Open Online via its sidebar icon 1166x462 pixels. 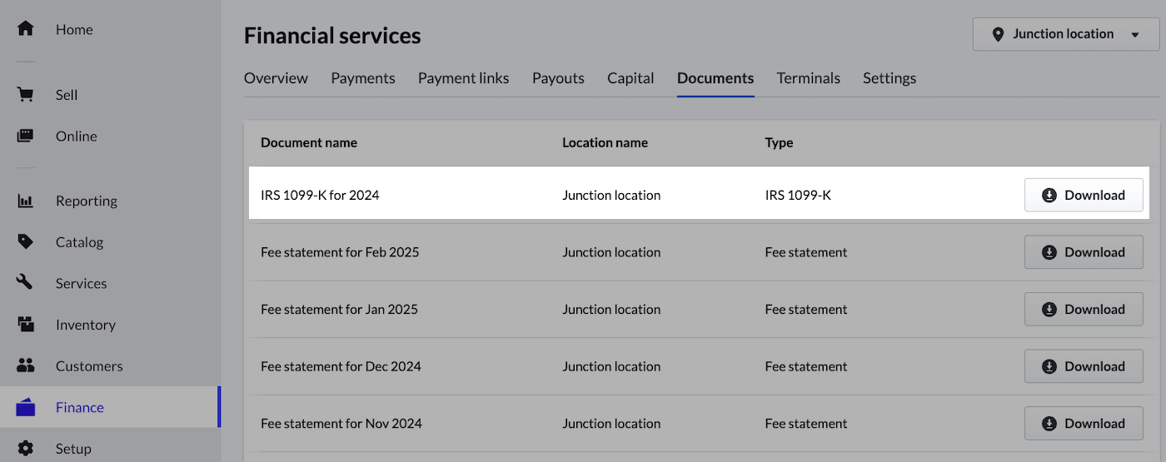(x=26, y=136)
